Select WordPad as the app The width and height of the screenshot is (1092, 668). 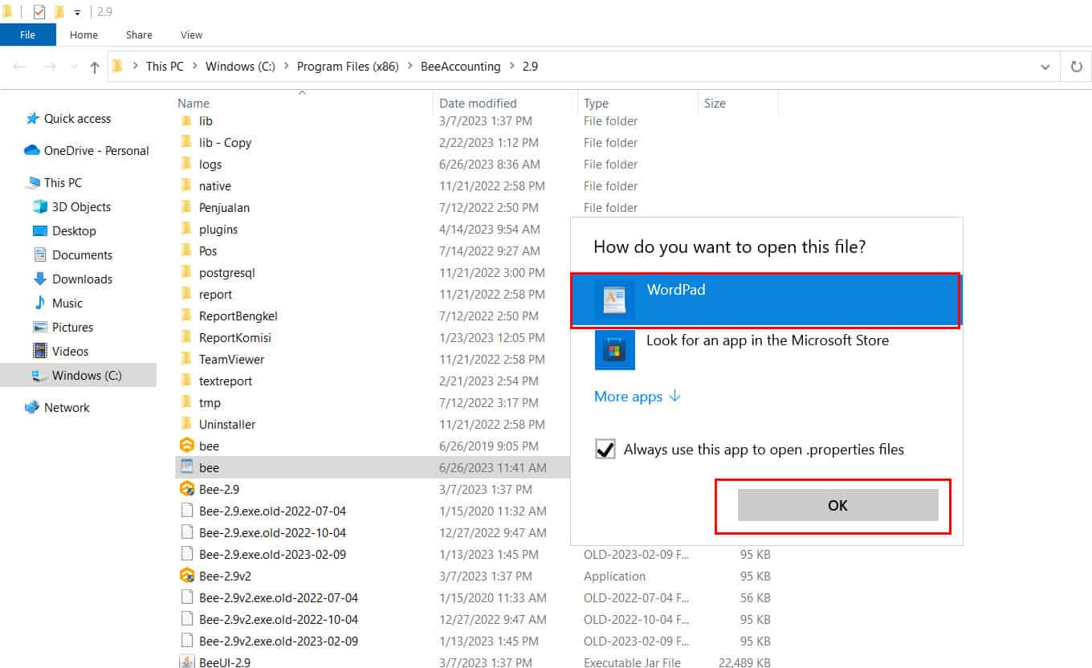coord(765,299)
